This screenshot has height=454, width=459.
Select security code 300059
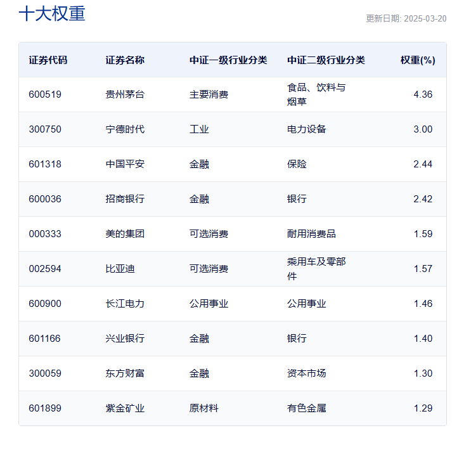45,373
